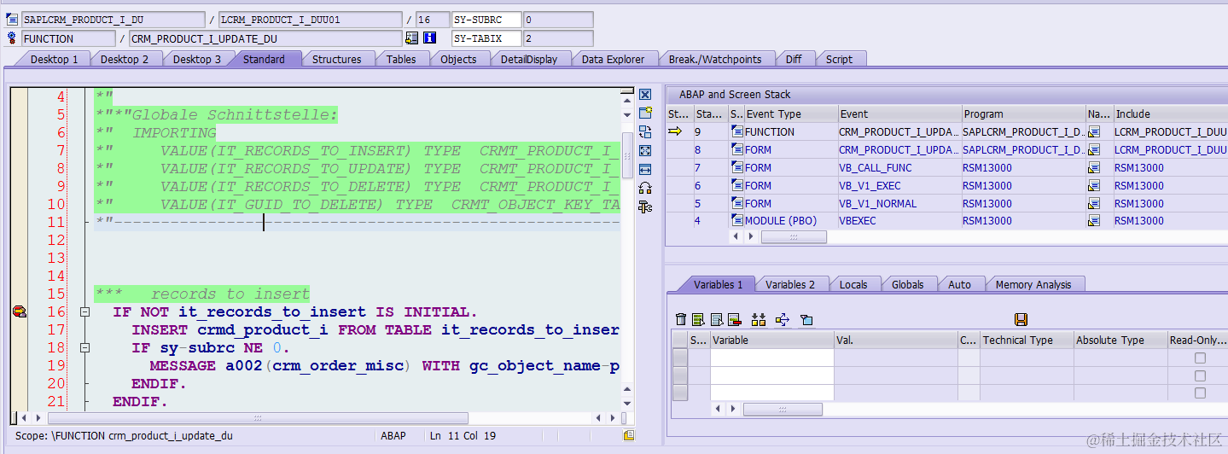Click the blue filter/tag icon in variables toolbar
The height and width of the screenshot is (454, 1228).
(806, 320)
